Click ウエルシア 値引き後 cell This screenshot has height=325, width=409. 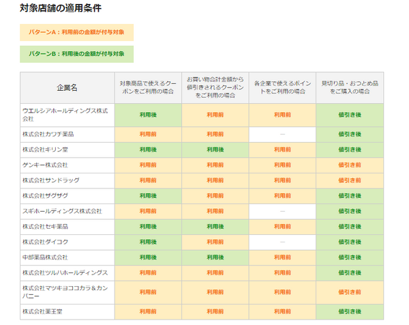(x=350, y=115)
